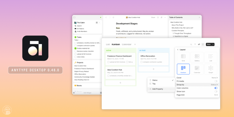Image resolution: width=234 pixels, height=117 pixels.
Task: Open the Freelance Finance Dashboard kanban card
Action: click(120, 59)
